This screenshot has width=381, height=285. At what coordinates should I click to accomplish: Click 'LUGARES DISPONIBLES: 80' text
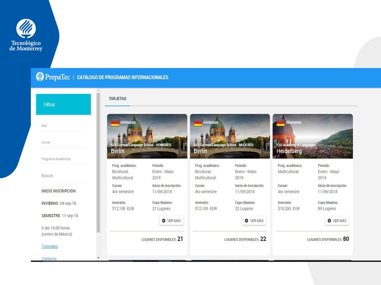coord(328,239)
